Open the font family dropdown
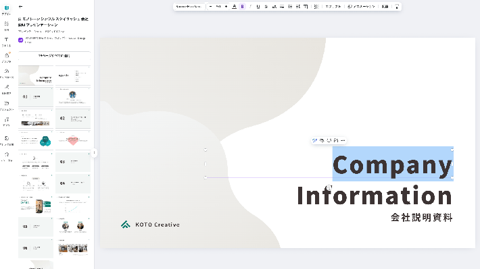This screenshot has height=269, width=480. click(189, 7)
